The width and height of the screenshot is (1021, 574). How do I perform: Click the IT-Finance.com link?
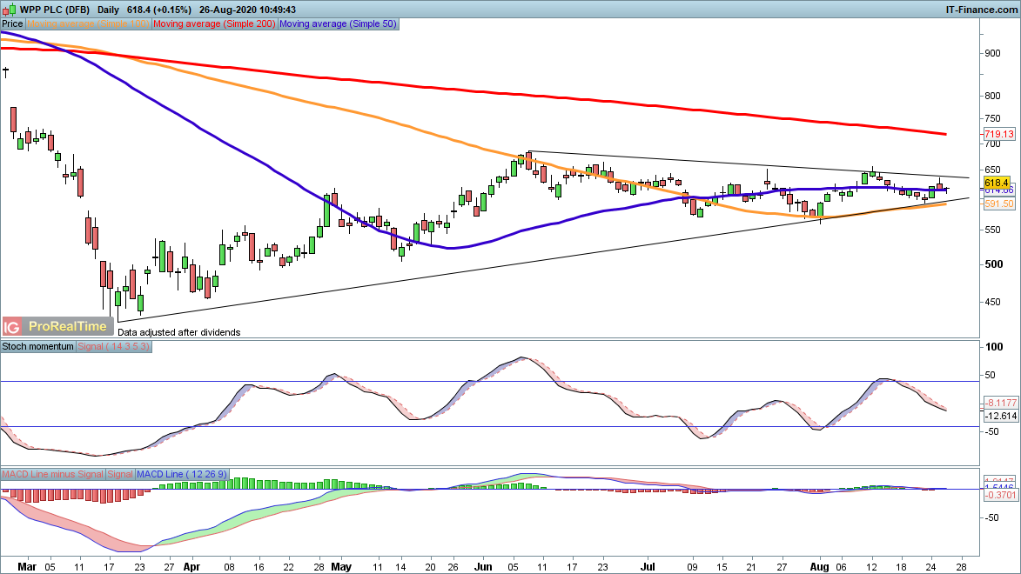pyautogui.click(x=981, y=8)
